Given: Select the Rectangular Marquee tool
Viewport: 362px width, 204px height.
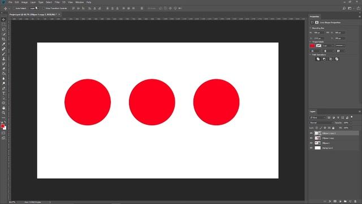Looking at the screenshot, I should click(3, 24).
